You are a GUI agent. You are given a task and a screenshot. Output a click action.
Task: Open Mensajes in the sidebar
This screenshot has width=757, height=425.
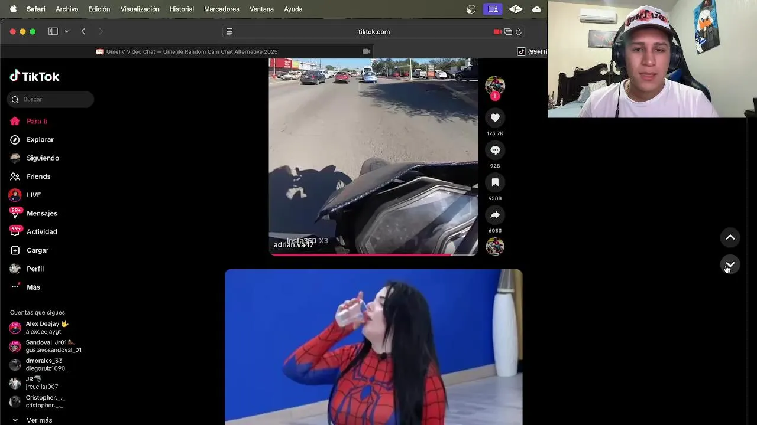coord(33,213)
